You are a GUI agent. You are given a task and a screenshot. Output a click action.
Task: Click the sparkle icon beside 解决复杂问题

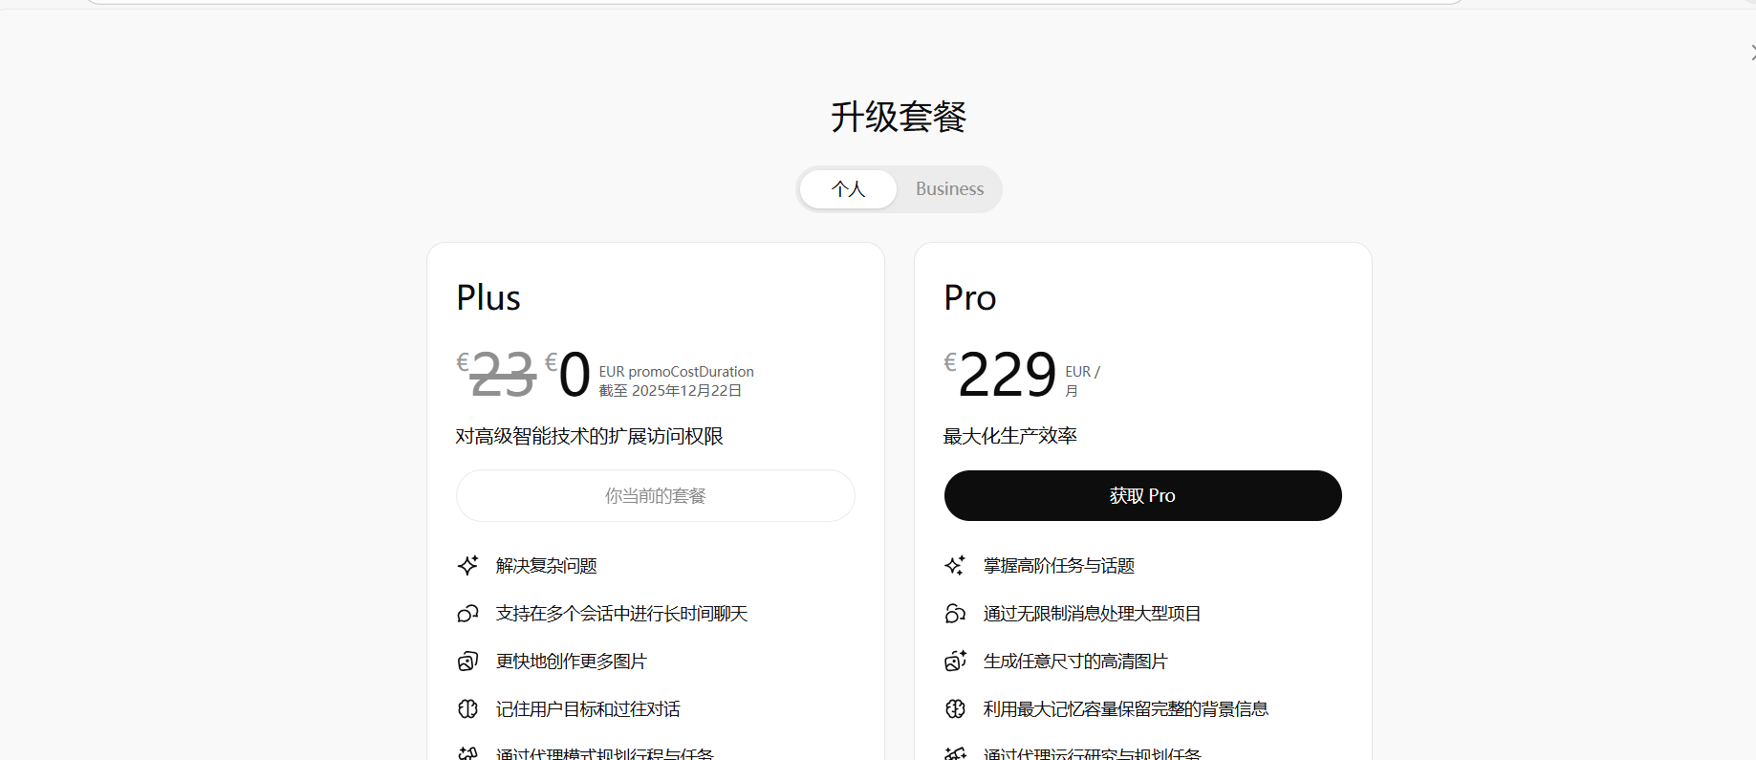(x=467, y=565)
